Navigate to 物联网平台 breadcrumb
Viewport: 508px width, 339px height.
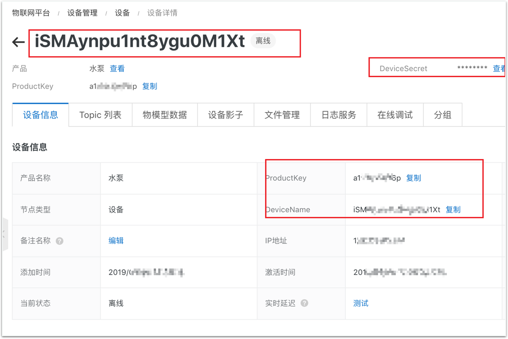31,13
